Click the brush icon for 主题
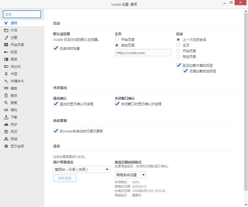This screenshot has width=248, height=207. click(x=6, y=38)
